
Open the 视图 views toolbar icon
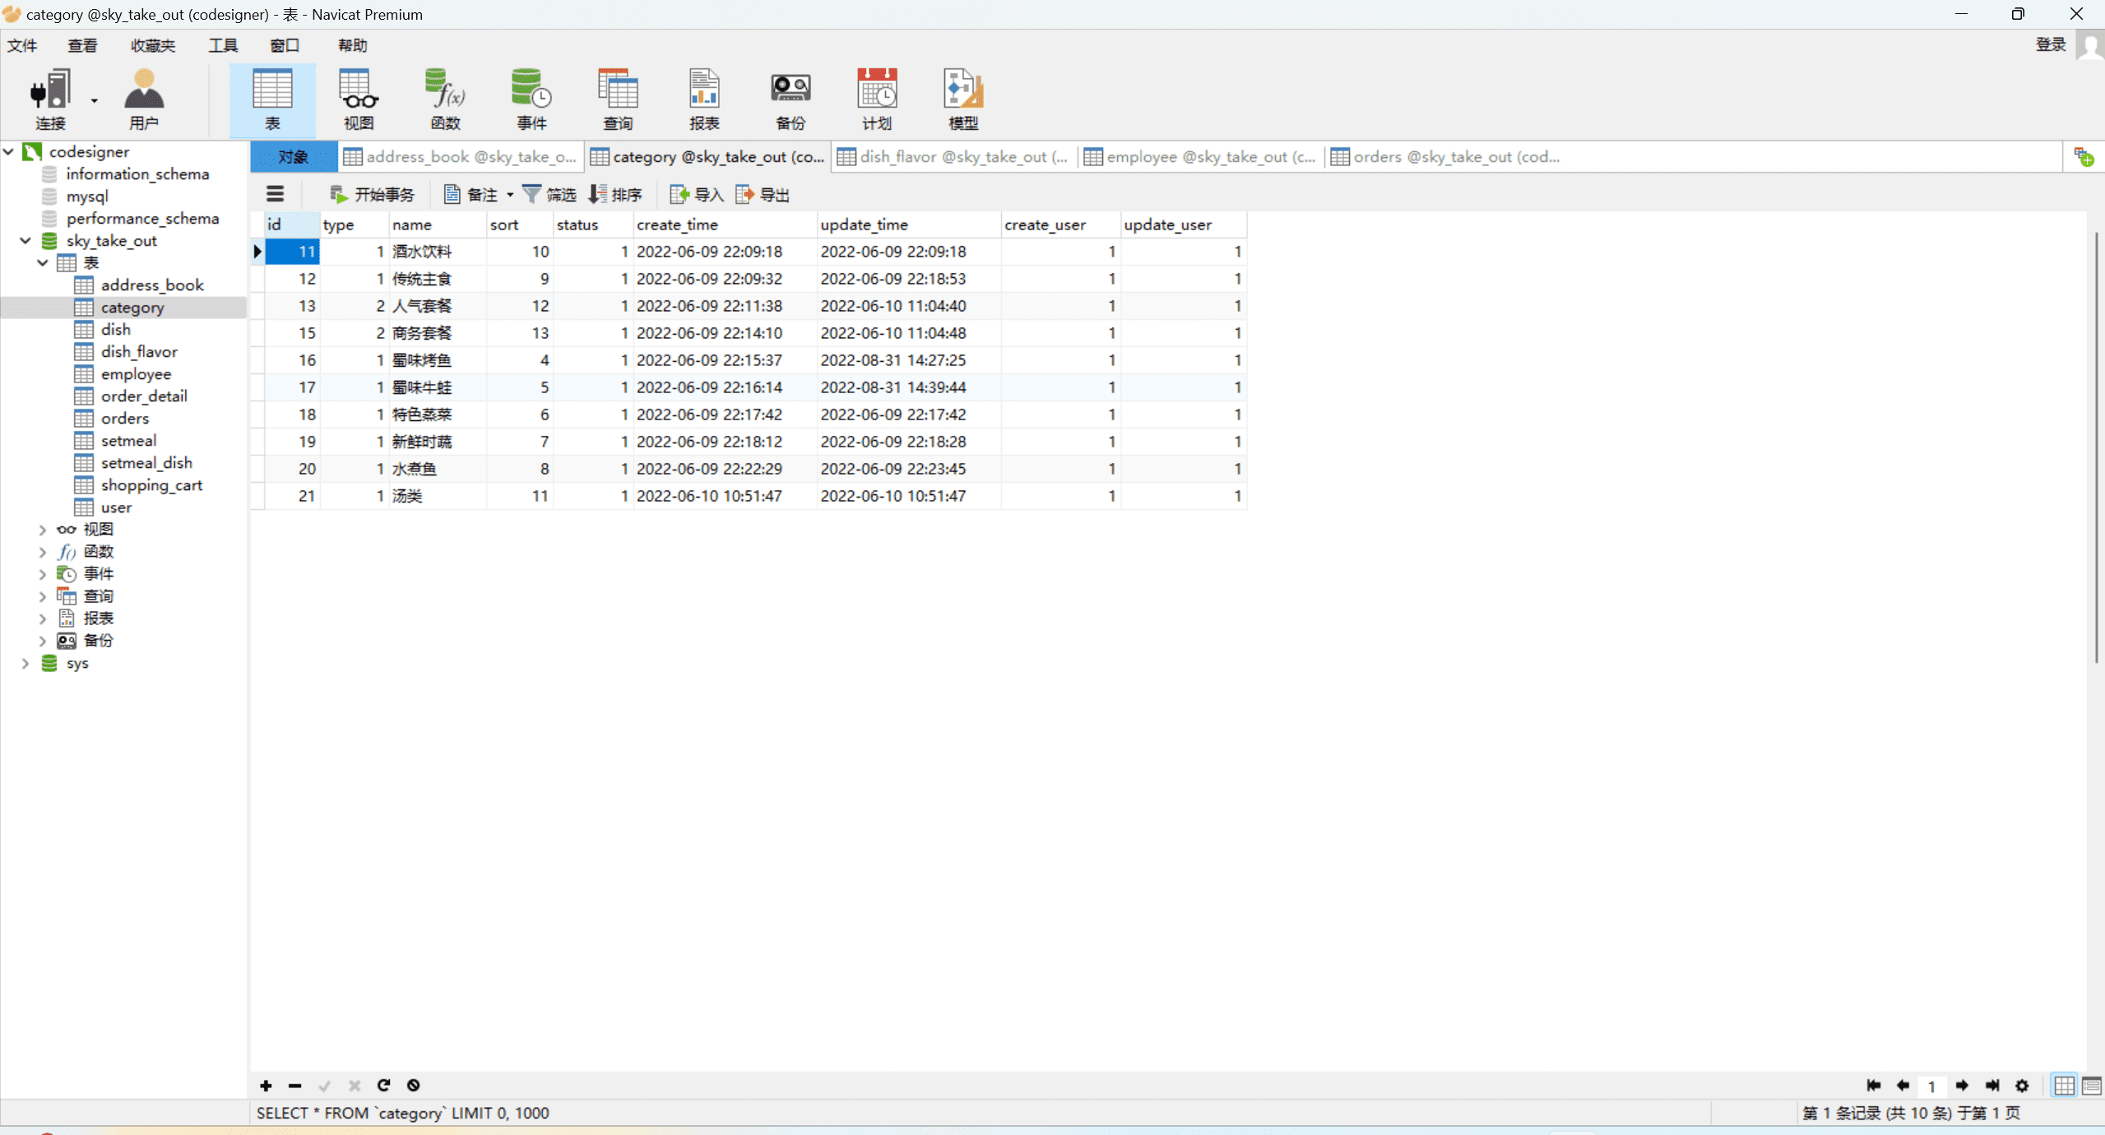point(359,100)
